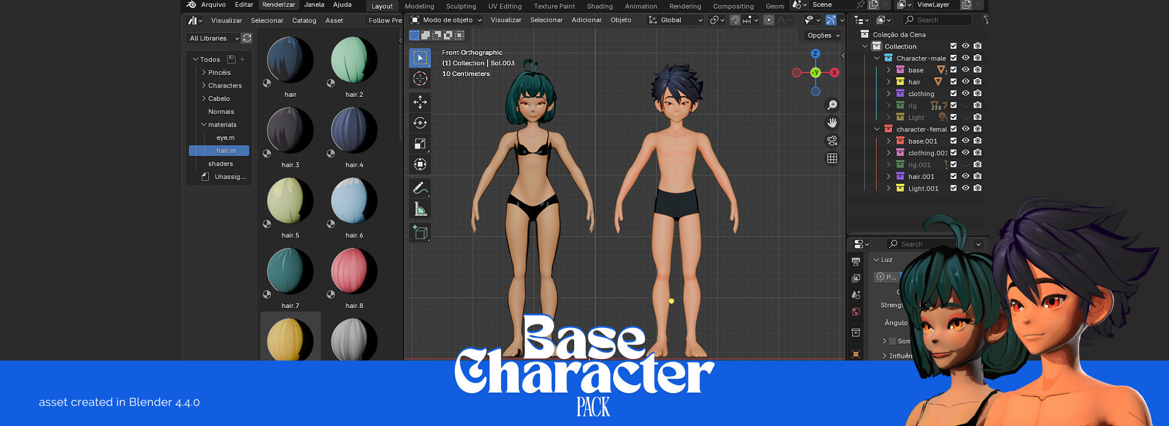Collapse the Luz panel in properties
The image size is (1169, 426).
point(877,260)
